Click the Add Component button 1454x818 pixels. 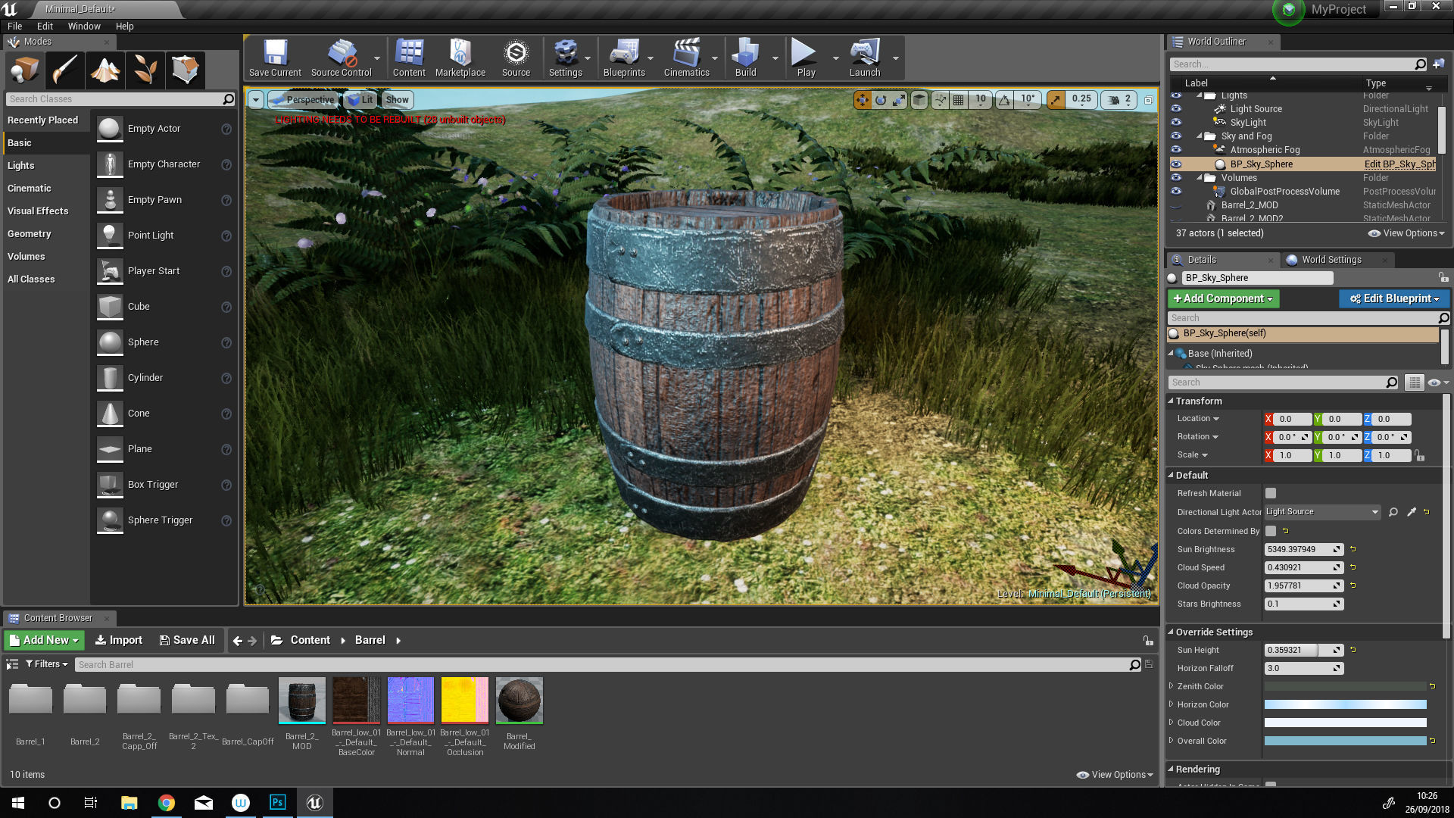point(1223,299)
